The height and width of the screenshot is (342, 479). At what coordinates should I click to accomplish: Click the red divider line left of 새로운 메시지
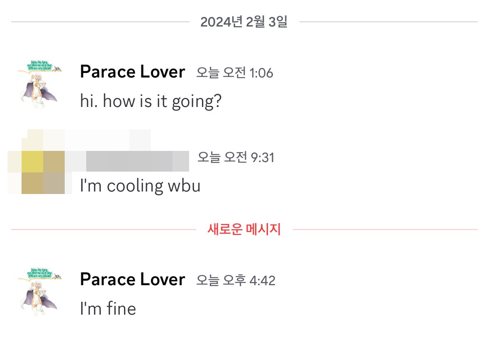pyautogui.click(x=104, y=229)
